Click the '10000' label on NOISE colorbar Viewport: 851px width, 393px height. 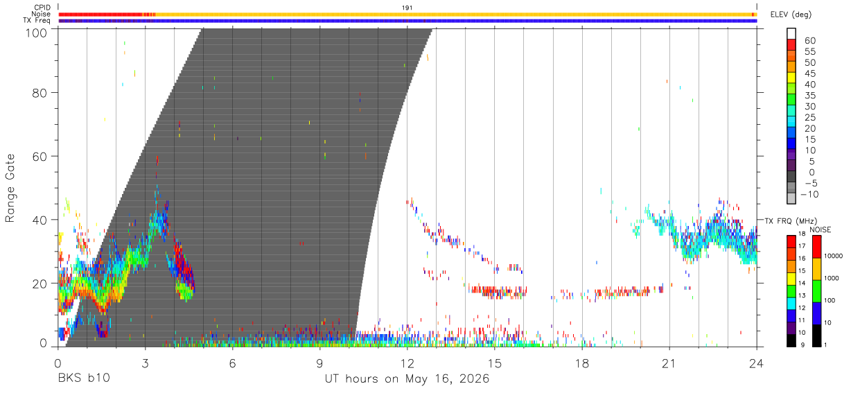[834, 257]
